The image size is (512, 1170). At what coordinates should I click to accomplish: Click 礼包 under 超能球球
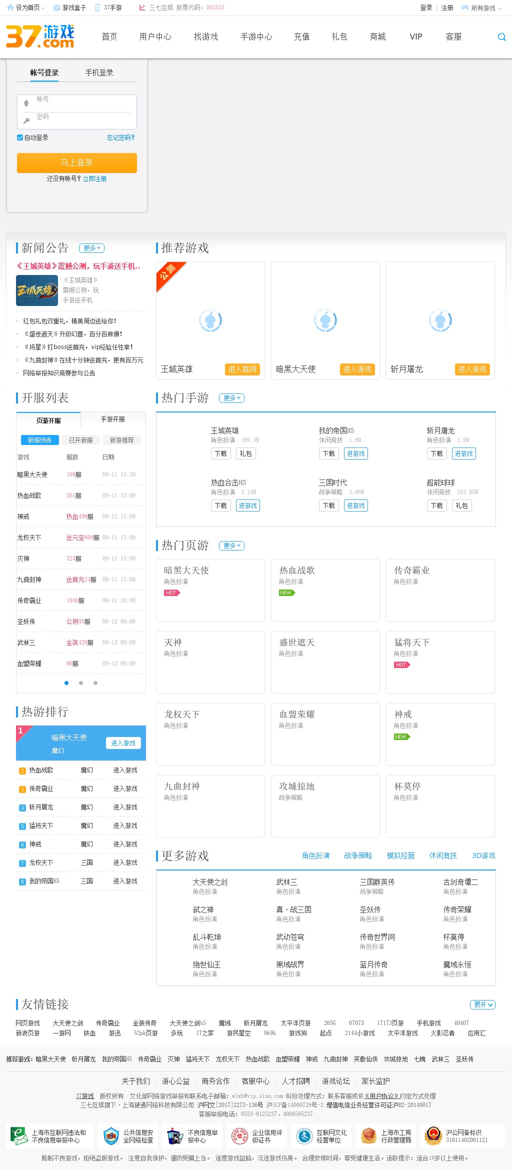click(462, 505)
